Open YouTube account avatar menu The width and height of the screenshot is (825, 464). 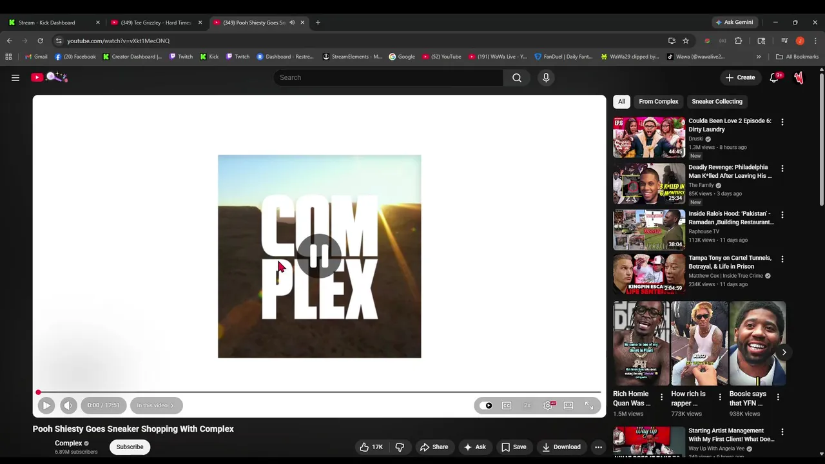coord(799,77)
